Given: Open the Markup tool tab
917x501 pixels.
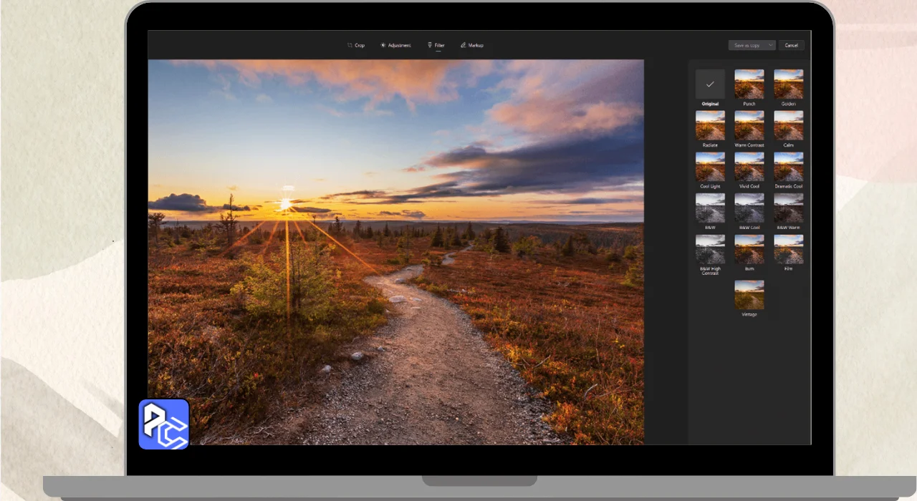Looking at the screenshot, I should (x=472, y=45).
